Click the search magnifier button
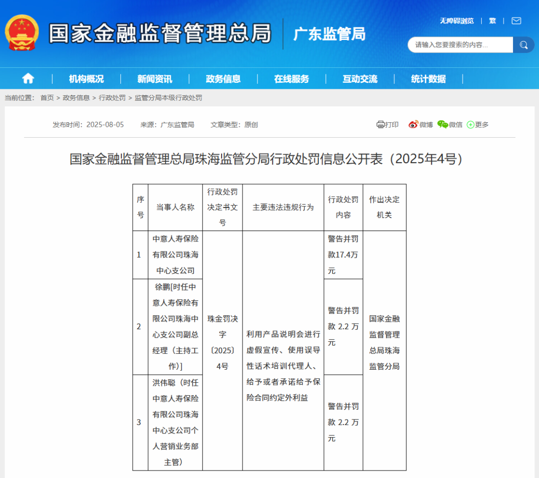This screenshot has height=478, width=539. pos(523,45)
